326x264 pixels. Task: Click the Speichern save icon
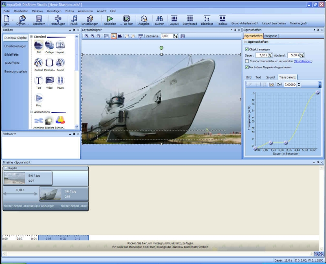39,19
